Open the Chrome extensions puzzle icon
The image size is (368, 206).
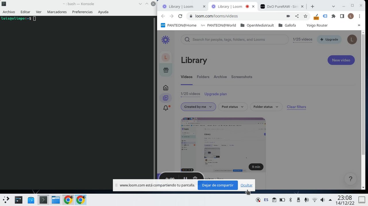click(x=334, y=16)
